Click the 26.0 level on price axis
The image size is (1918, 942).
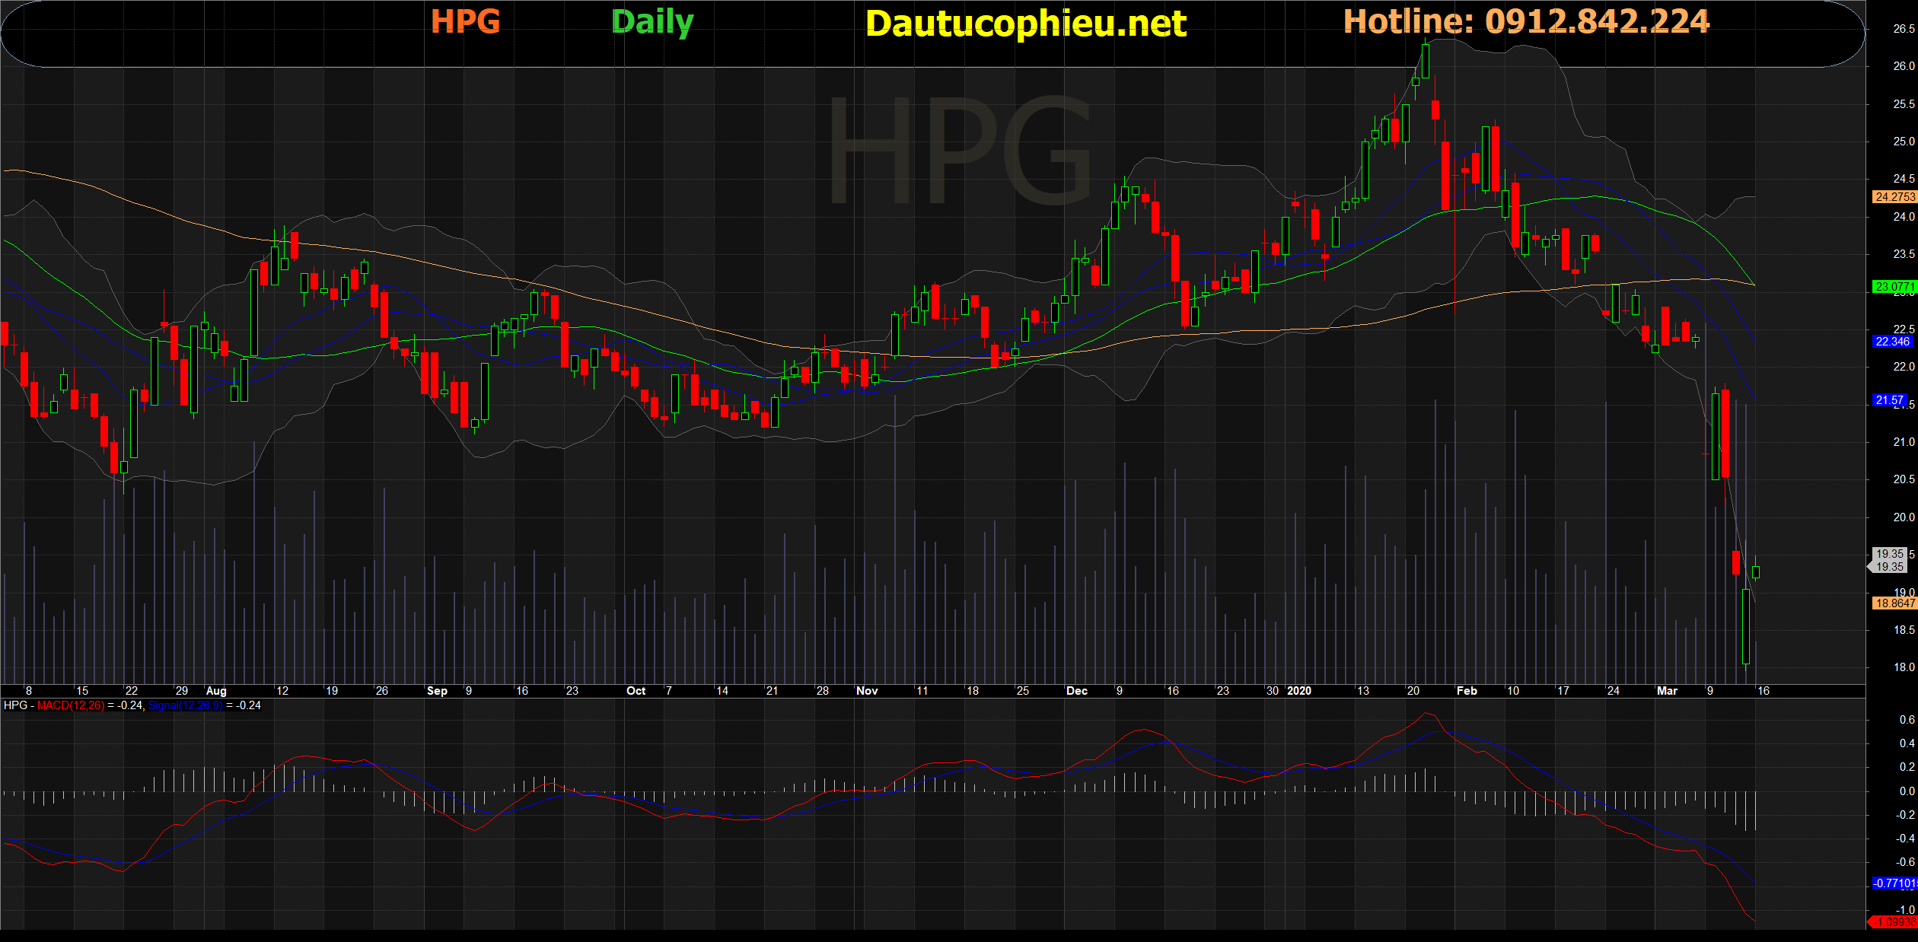point(1904,66)
